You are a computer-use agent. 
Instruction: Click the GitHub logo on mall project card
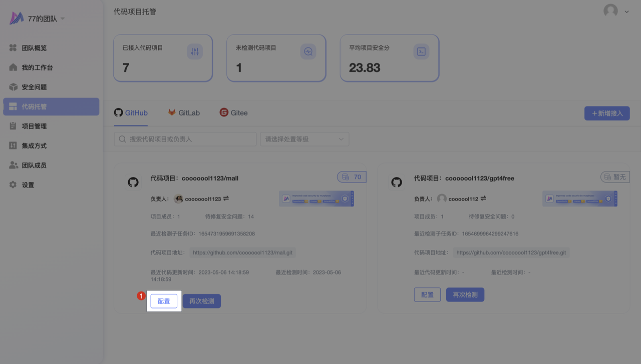pos(133,182)
